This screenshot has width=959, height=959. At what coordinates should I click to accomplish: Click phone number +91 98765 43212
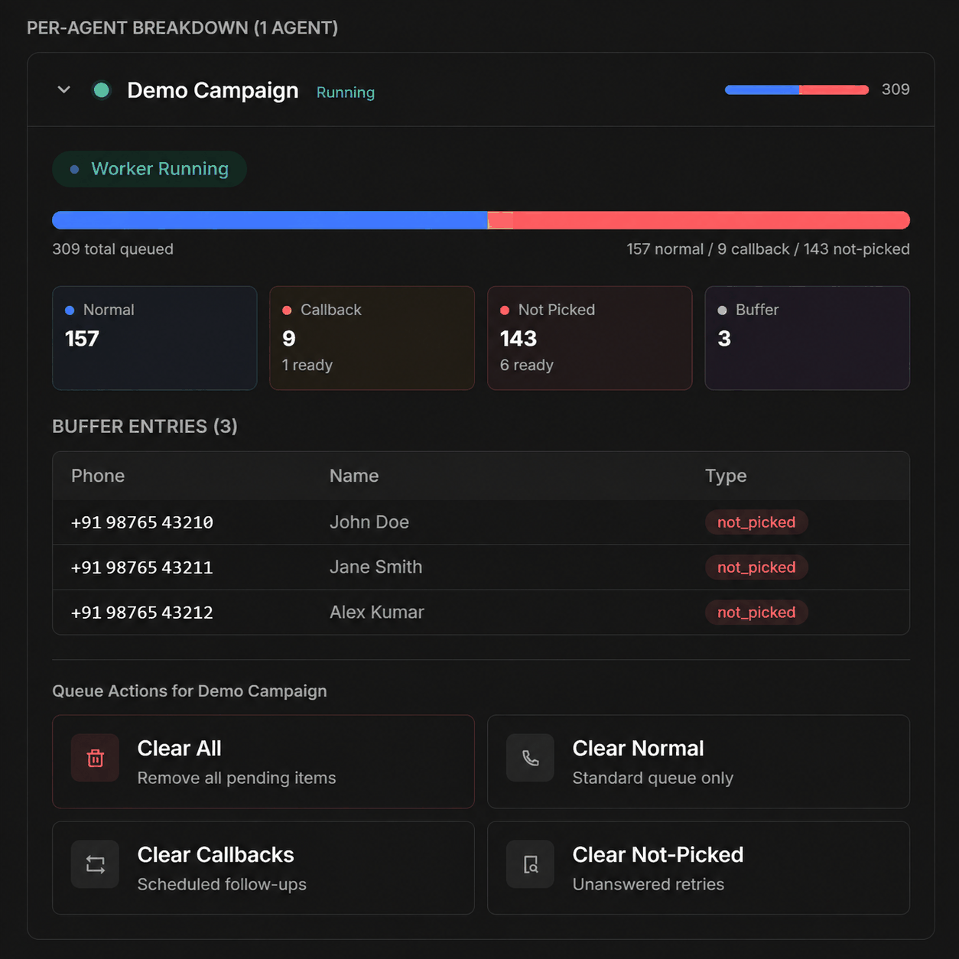point(142,613)
